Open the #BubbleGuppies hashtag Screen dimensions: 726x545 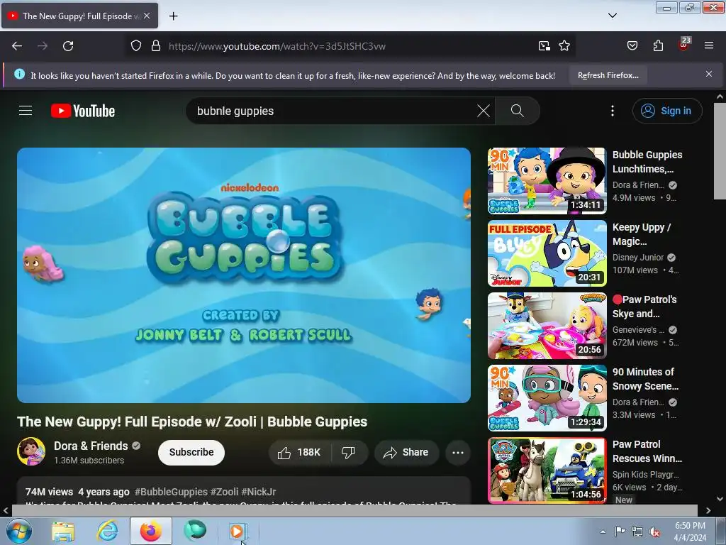(x=171, y=492)
